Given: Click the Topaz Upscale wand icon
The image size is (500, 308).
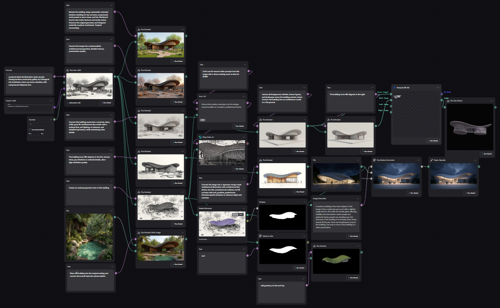Looking at the screenshot, I should (x=431, y=160).
